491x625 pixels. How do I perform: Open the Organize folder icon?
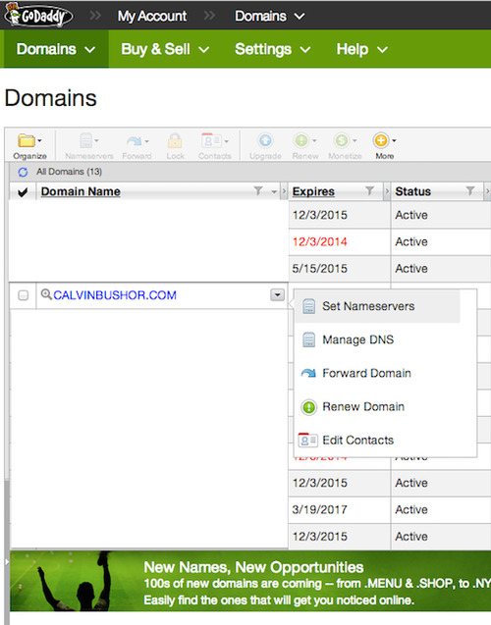(27, 140)
